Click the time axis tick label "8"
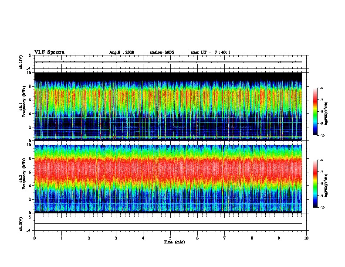The image size is (345, 267). [x=252, y=238]
